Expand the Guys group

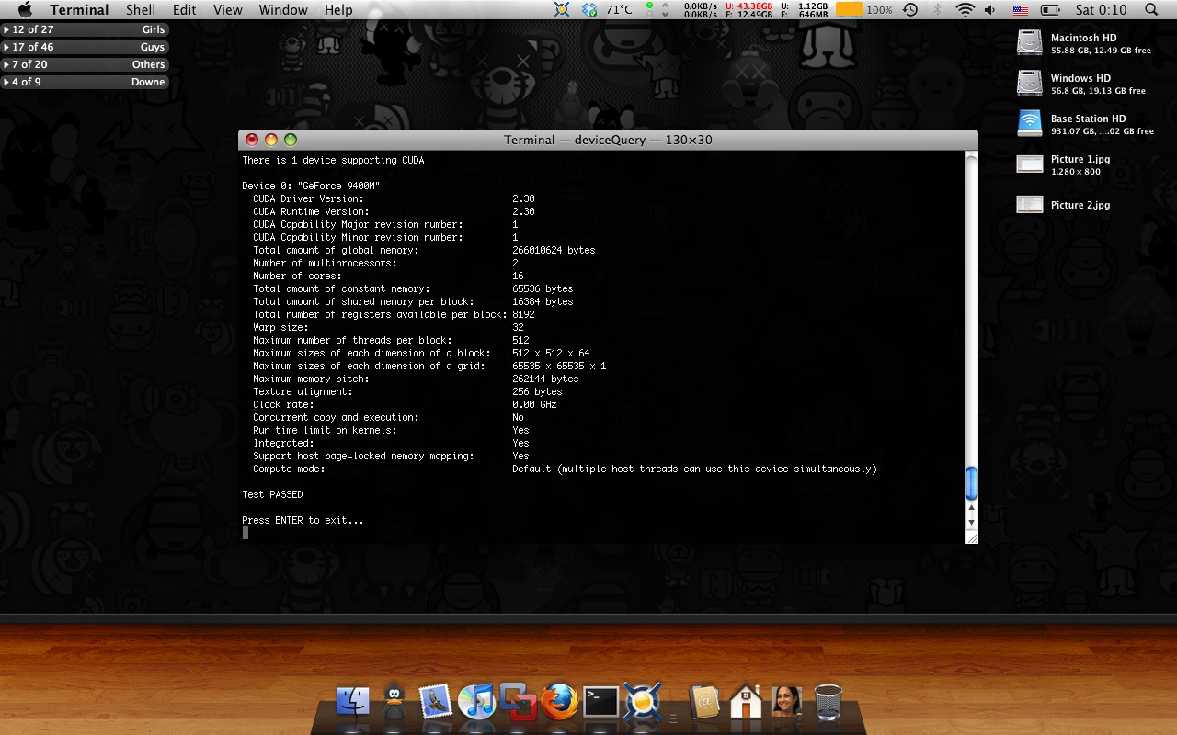6,47
